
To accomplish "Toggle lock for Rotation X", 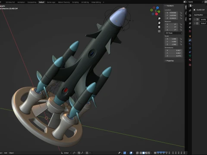I will [x=181, y=24].
